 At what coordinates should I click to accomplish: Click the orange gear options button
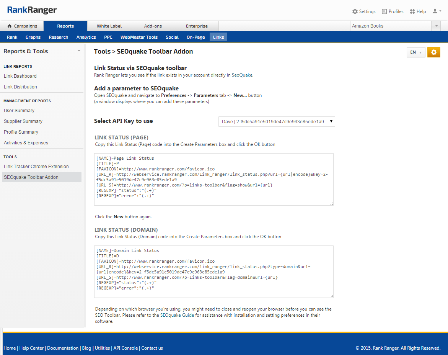click(433, 52)
